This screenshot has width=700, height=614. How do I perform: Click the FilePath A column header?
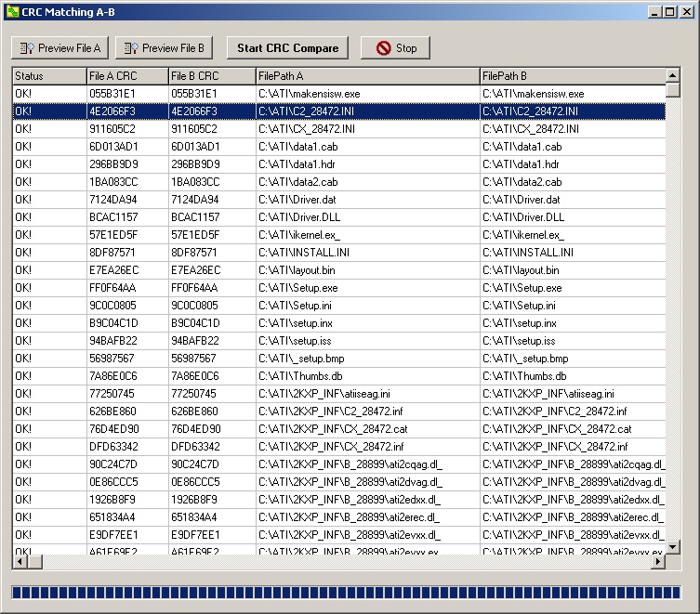pyautogui.click(x=368, y=76)
